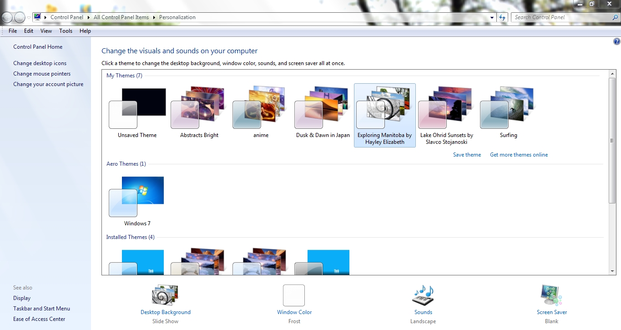The image size is (621, 330).
Task: Click the Sounds link text
Action: [423, 312]
